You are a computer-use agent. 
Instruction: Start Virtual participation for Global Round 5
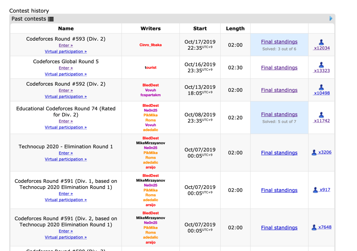pyautogui.click(x=66, y=74)
